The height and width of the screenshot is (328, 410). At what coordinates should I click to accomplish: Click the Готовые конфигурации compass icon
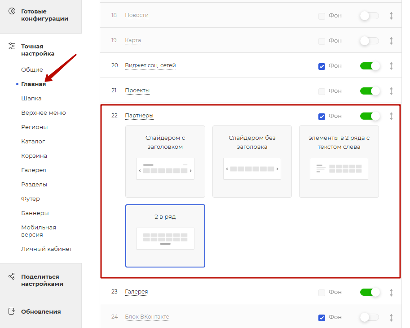click(x=12, y=12)
